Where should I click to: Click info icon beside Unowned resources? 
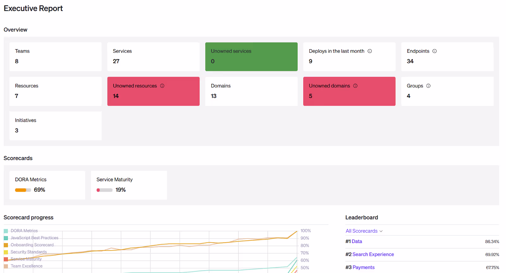click(162, 86)
